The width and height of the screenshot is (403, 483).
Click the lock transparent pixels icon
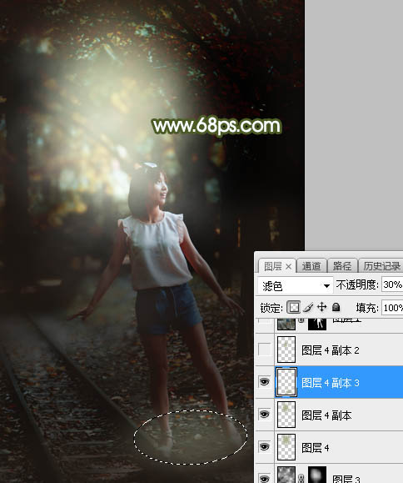pyautogui.click(x=293, y=307)
